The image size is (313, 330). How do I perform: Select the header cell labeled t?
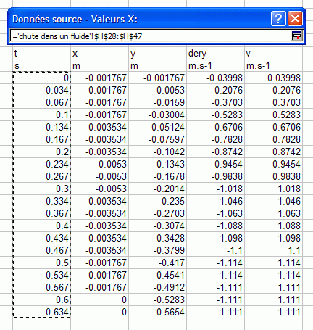pos(41,53)
